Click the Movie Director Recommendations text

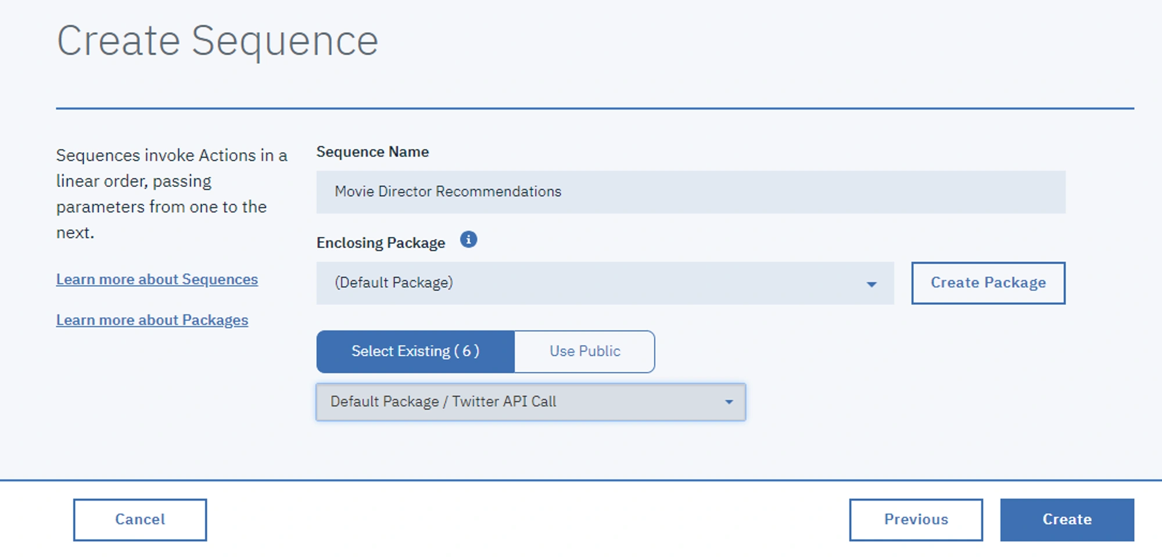click(x=448, y=192)
